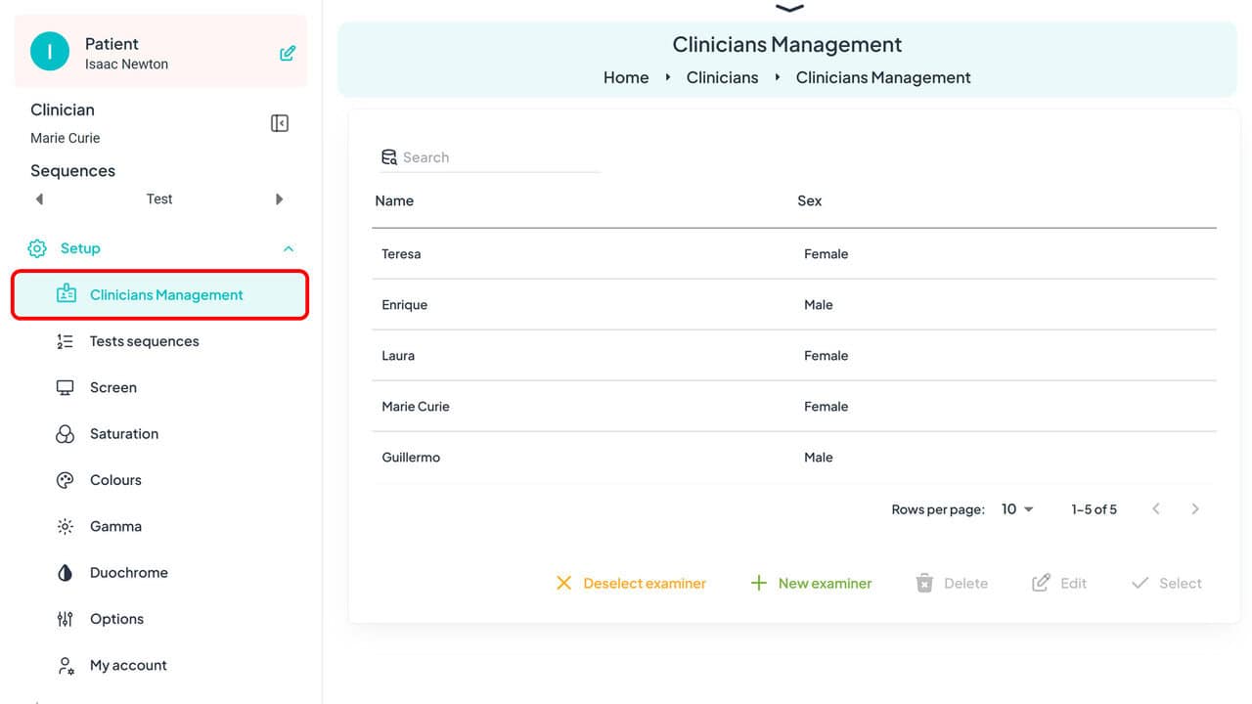
Task: Select the Tests sequences icon
Action: point(65,340)
